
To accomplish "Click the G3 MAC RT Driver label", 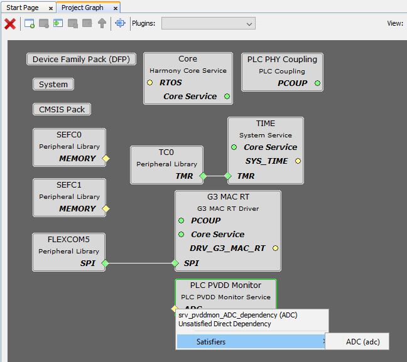I will click(x=228, y=209).
